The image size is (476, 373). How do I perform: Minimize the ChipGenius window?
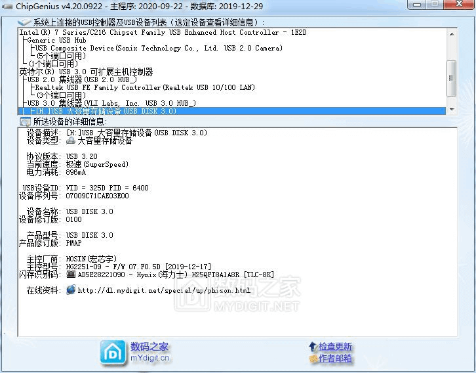tap(417, 4)
